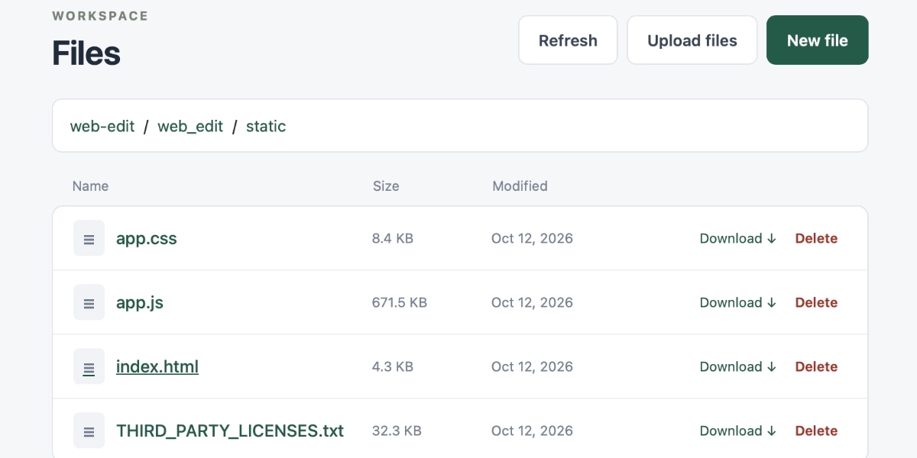Navigate to web-edit breadcrumb
Screen dimensions: 917x458
[102, 126]
